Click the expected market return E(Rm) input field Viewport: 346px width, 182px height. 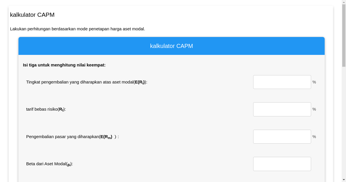point(282,136)
